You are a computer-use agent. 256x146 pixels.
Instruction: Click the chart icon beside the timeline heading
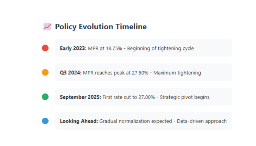[x=47, y=26]
